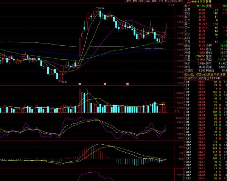Click the 换手 value 3.85%
227x181 pixels.
[202, 63]
